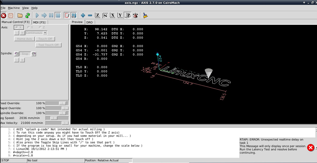The width and height of the screenshot is (317, 163).
Task: Switch to front Y view
Action: point(120,15)
